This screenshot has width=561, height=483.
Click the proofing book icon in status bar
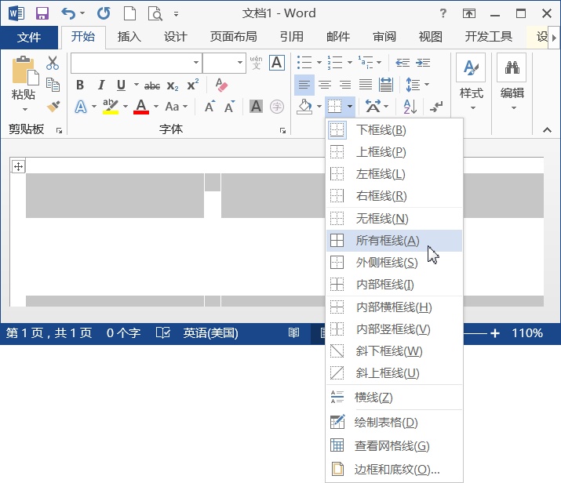[162, 333]
